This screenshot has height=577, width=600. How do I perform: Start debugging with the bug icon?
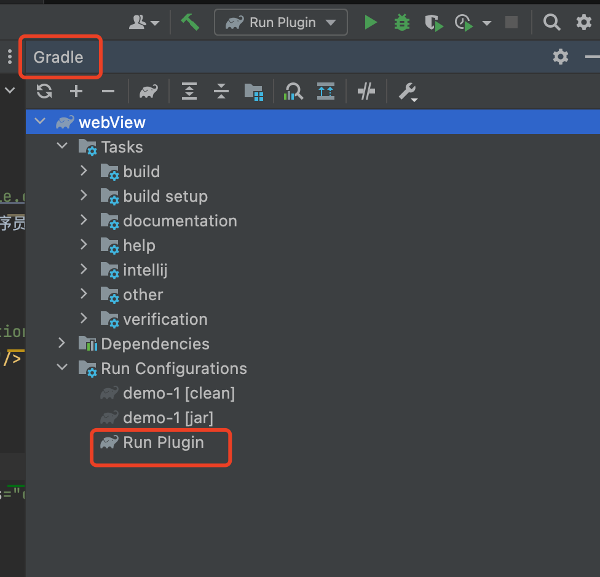click(402, 23)
